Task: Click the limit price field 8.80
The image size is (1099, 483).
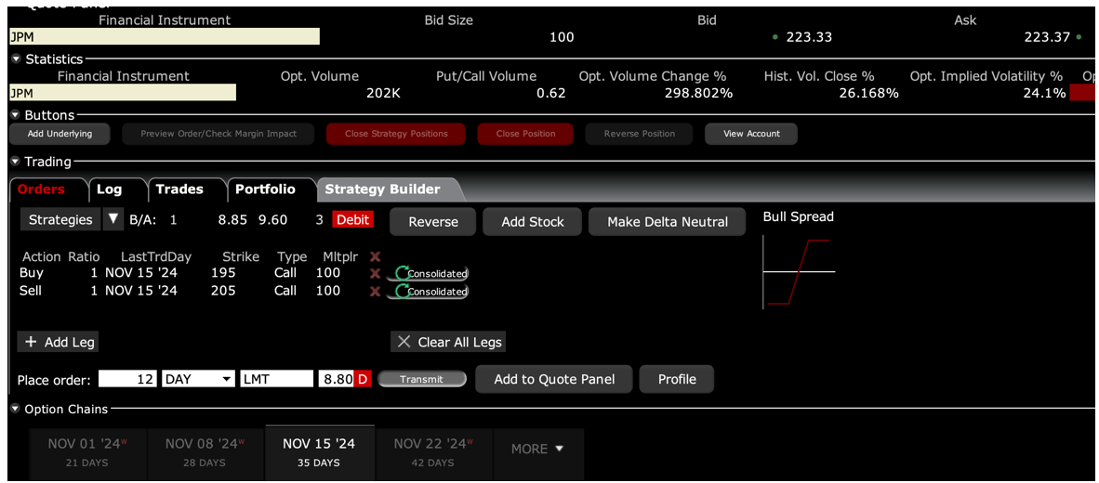Action: tap(337, 379)
